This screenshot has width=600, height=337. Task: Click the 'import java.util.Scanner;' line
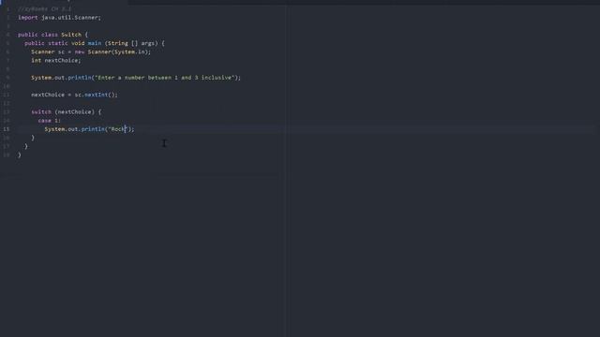click(x=59, y=18)
